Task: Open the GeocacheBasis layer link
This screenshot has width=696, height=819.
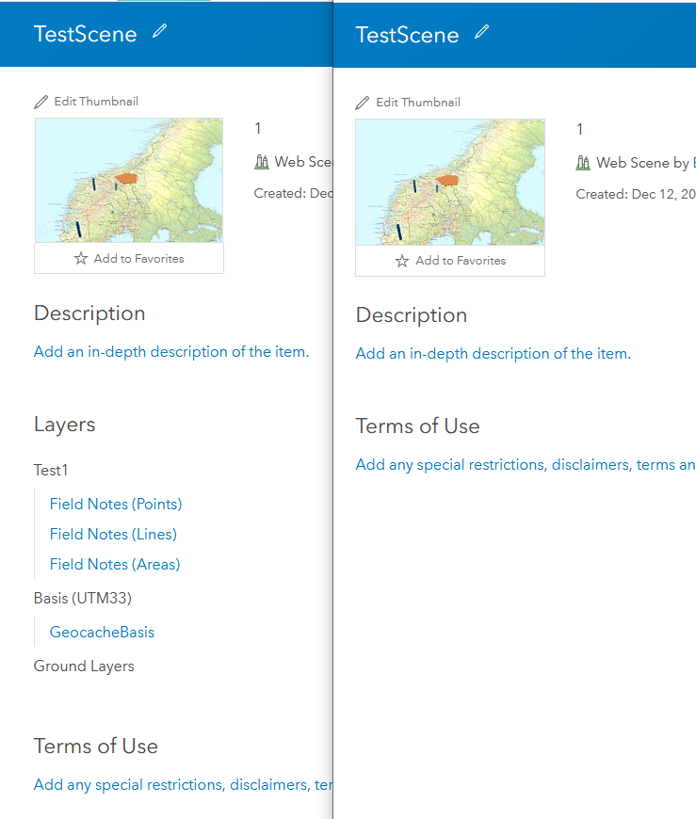Action: coord(102,632)
